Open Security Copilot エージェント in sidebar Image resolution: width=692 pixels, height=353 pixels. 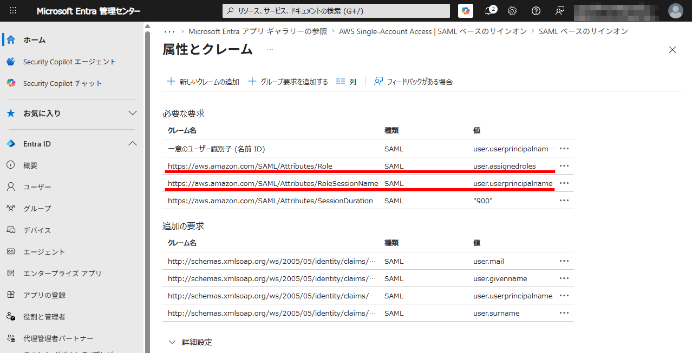pos(69,62)
